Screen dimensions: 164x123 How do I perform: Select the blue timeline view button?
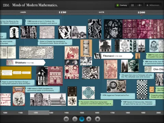(x=82, y=119)
